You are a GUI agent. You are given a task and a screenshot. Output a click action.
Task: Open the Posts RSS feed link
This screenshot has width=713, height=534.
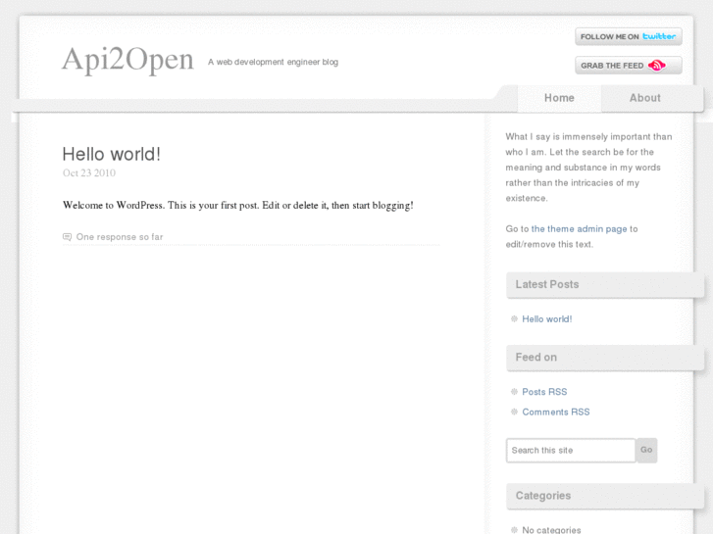544,392
